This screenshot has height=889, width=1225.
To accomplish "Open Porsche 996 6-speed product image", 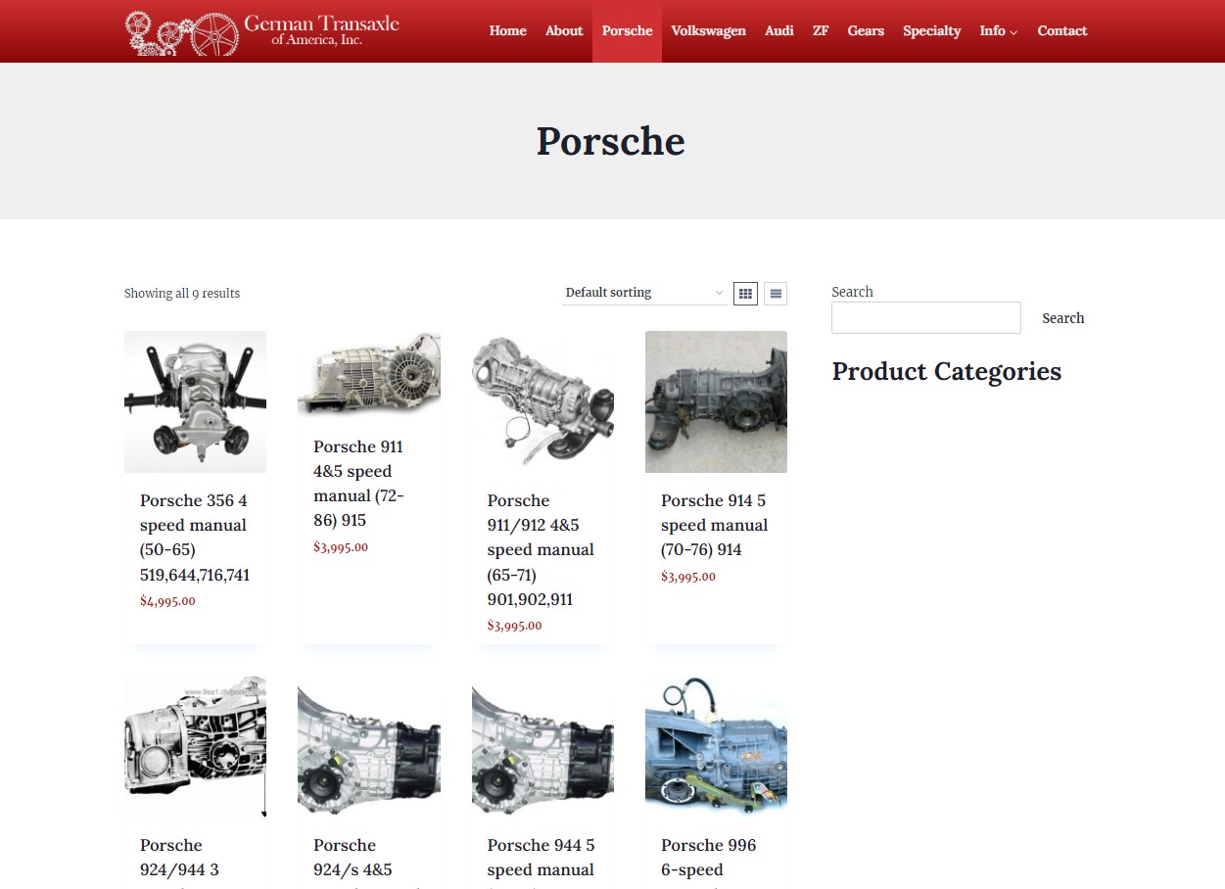I will [716, 746].
